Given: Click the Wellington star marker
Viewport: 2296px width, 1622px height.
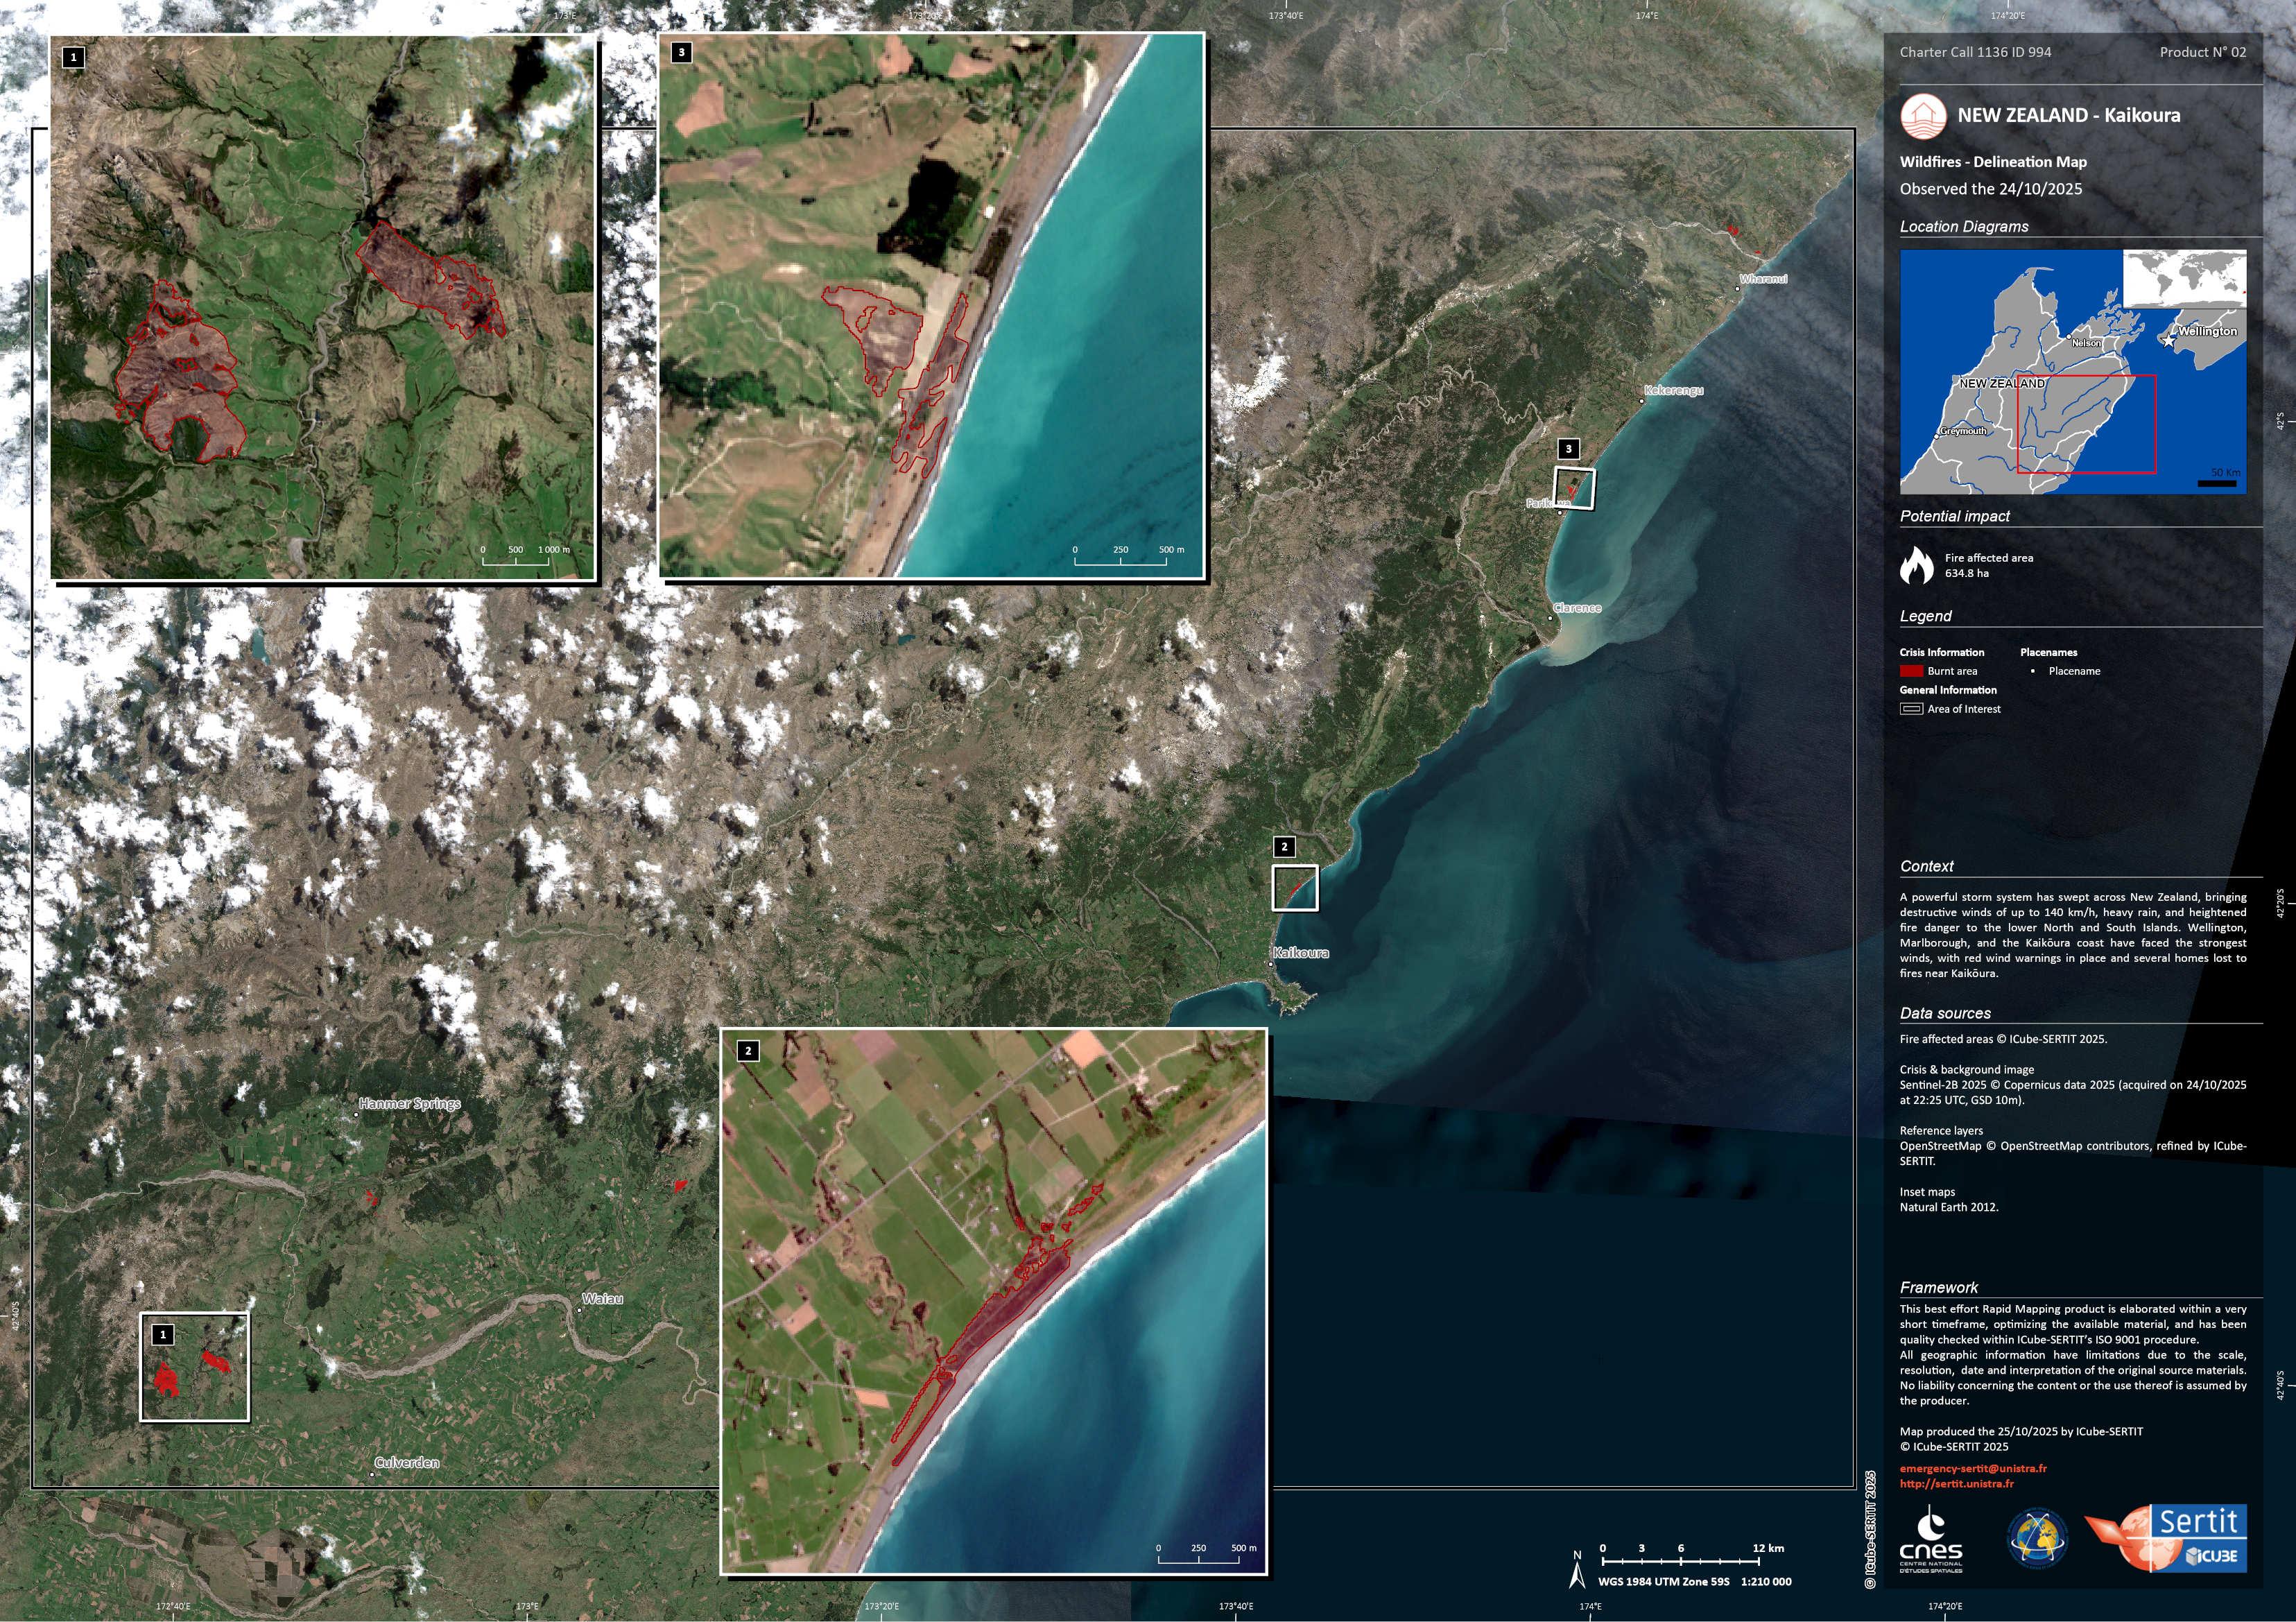Looking at the screenshot, I should pos(2168,341).
